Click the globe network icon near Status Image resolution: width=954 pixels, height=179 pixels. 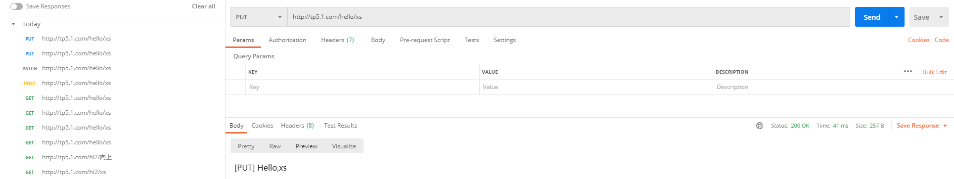[x=760, y=126]
